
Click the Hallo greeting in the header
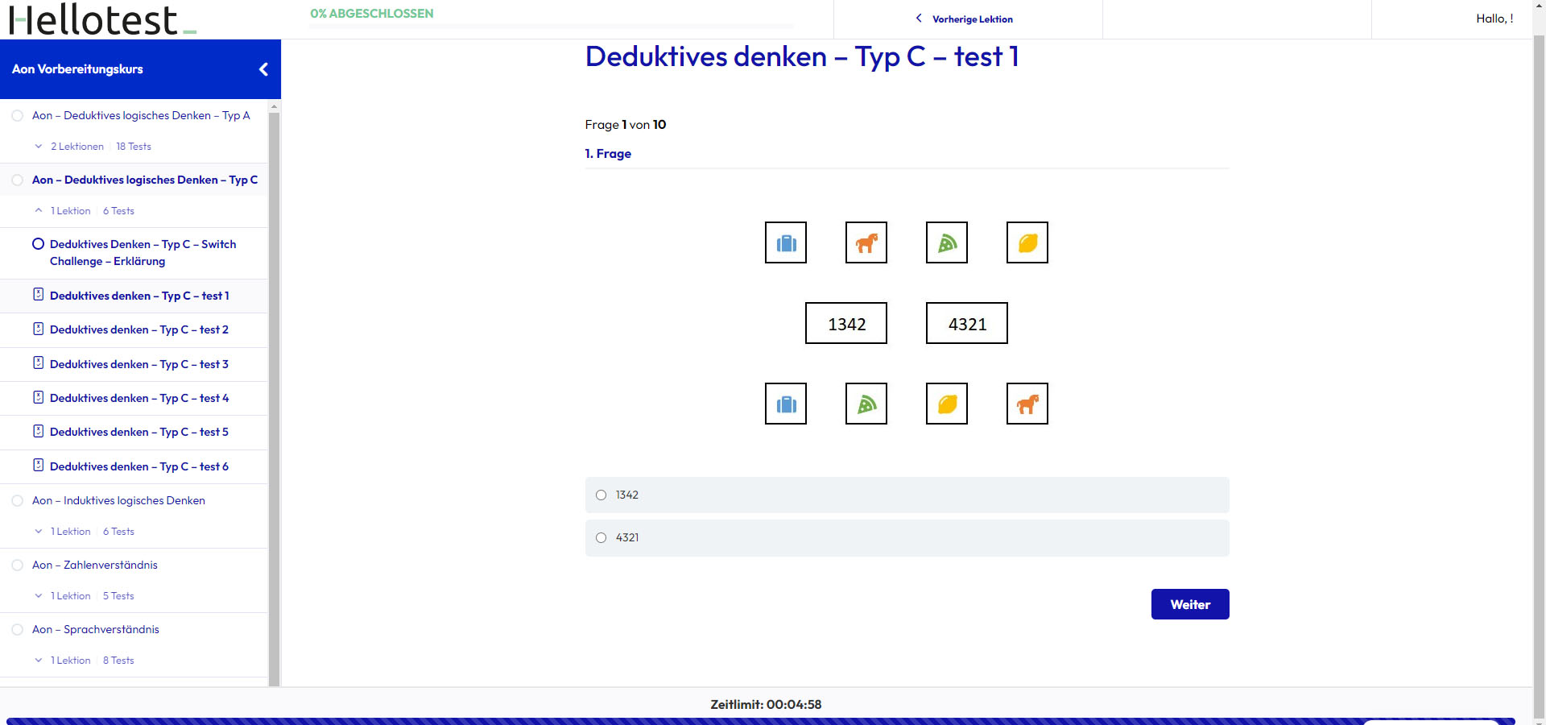1494,19
